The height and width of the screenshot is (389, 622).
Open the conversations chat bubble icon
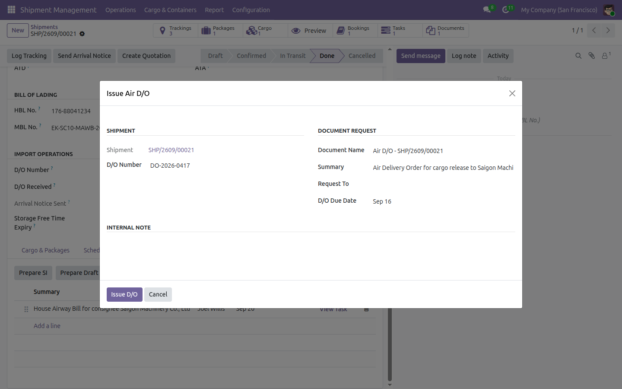point(487,10)
